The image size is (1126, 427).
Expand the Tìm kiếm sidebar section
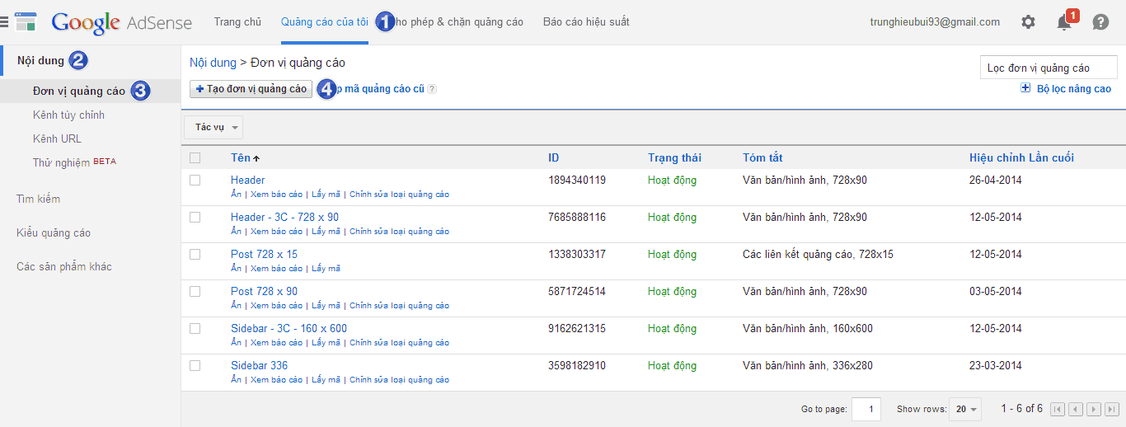coord(38,199)
